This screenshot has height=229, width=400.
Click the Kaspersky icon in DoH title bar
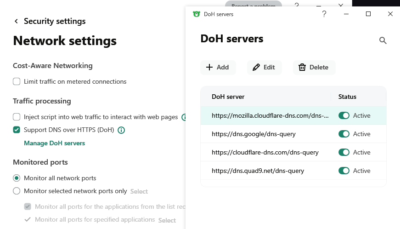(196, 14)
